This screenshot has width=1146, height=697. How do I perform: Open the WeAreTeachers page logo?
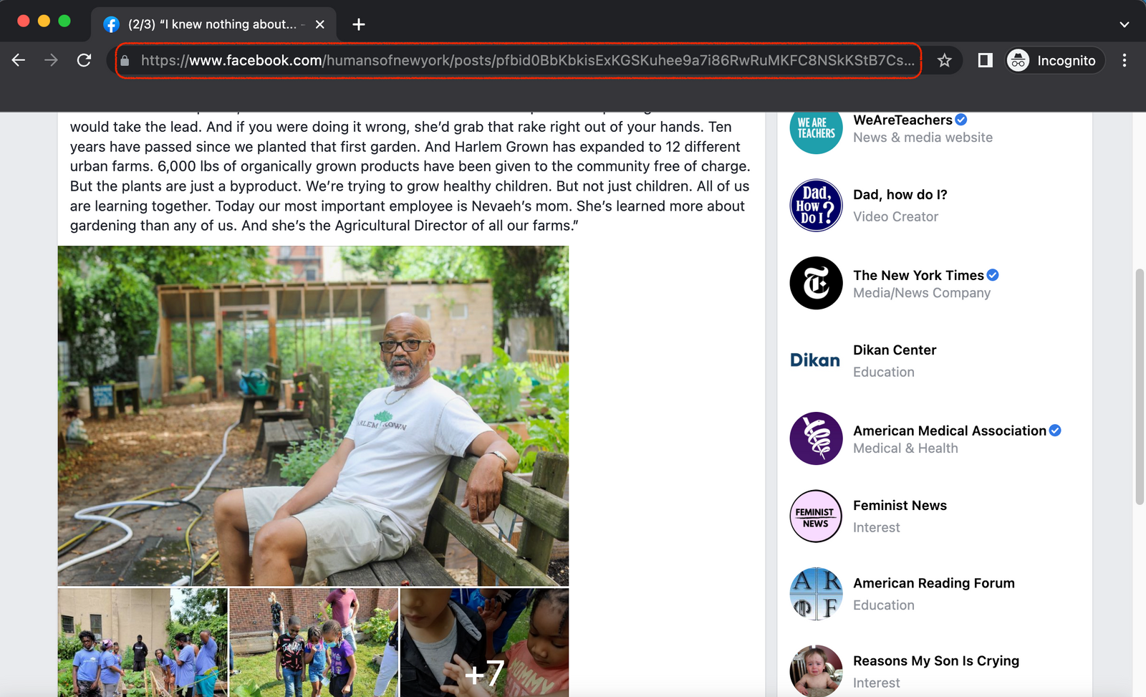point(816,128)
